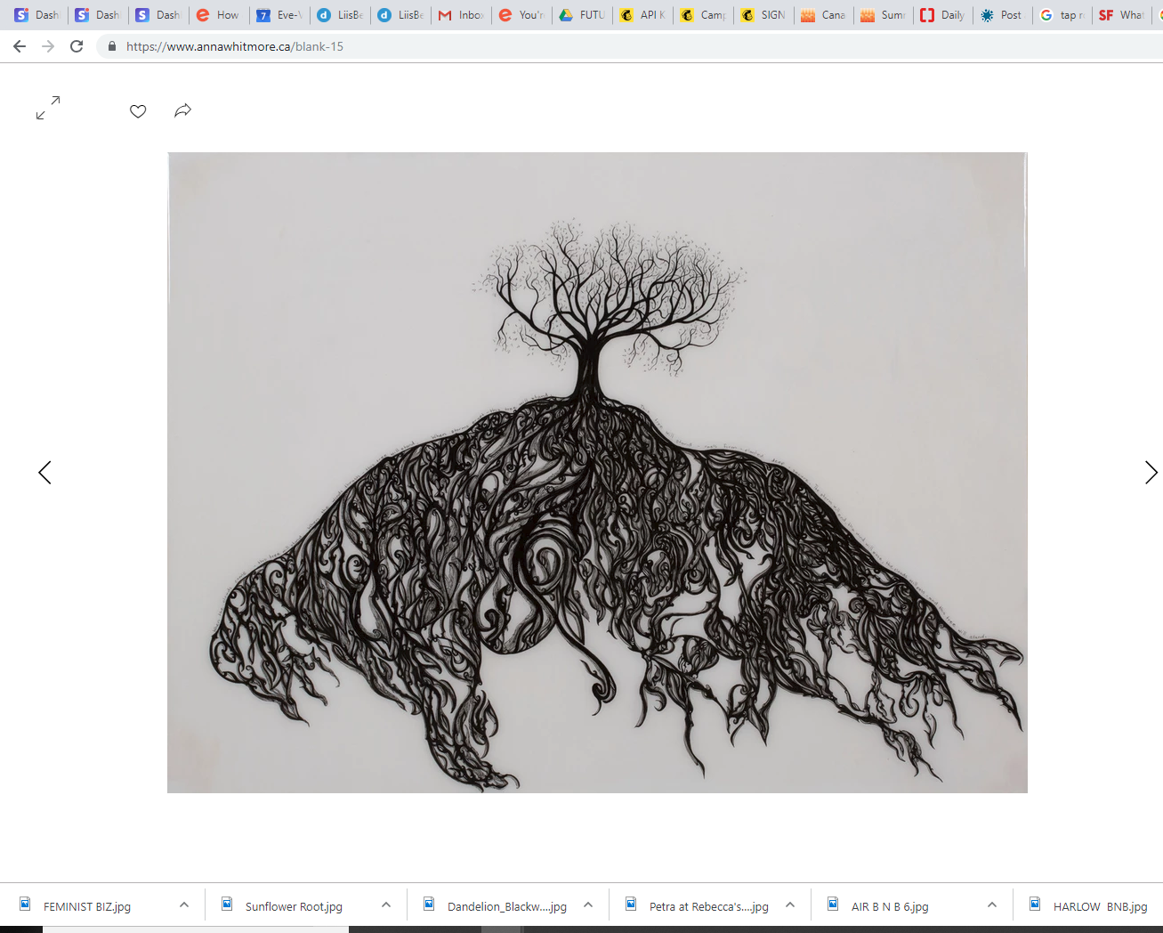Click the address bar URL

click(x=235, y=46)
